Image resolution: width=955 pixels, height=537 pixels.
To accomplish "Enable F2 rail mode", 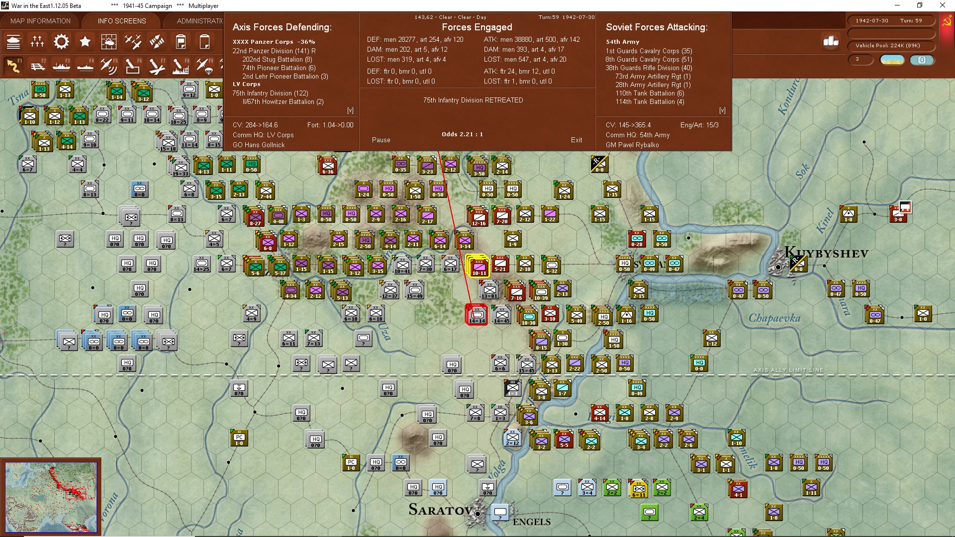I will pos(37,66).
